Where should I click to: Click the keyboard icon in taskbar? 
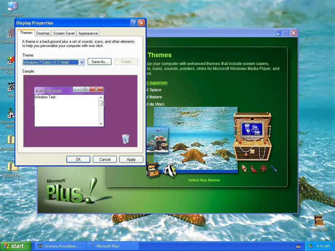[298, 246]
